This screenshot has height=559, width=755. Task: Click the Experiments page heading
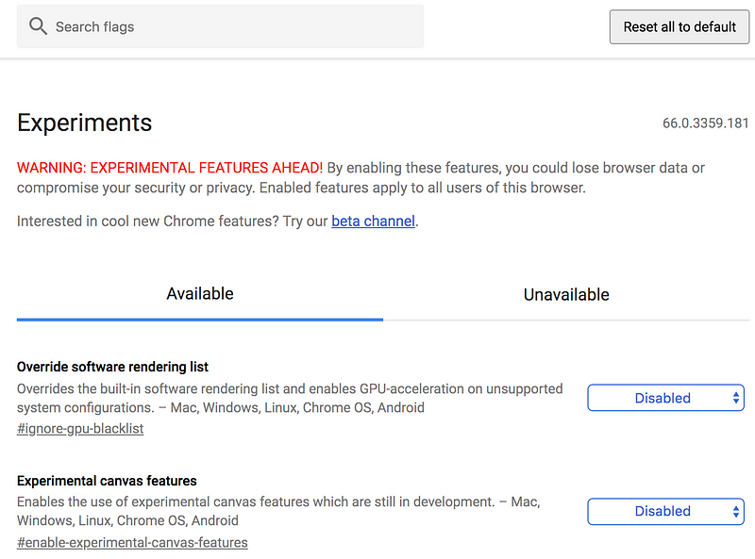tap(85, 123)
